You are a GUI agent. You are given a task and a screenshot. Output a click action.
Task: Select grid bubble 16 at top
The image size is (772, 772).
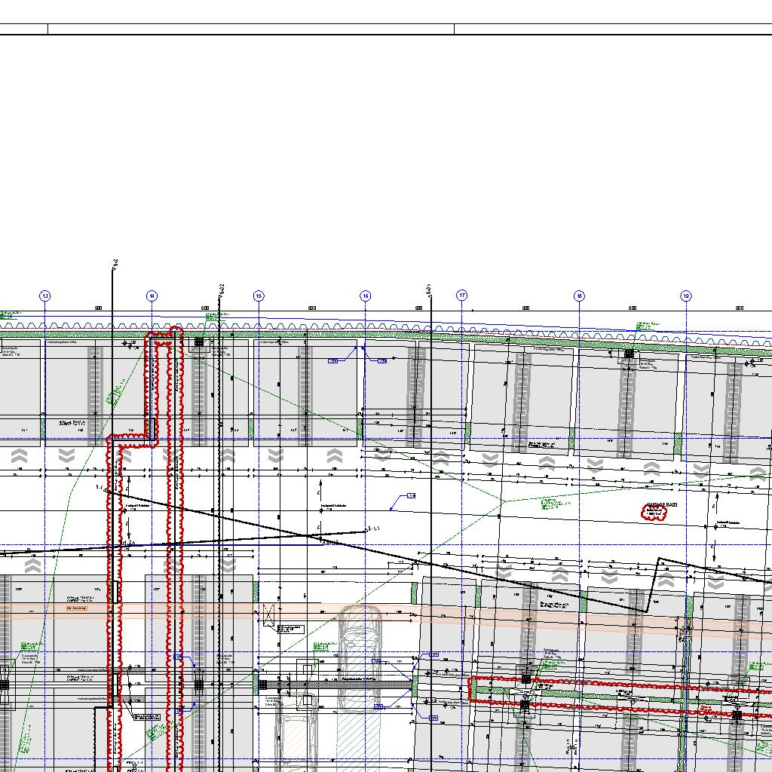[x=366, y=296]
